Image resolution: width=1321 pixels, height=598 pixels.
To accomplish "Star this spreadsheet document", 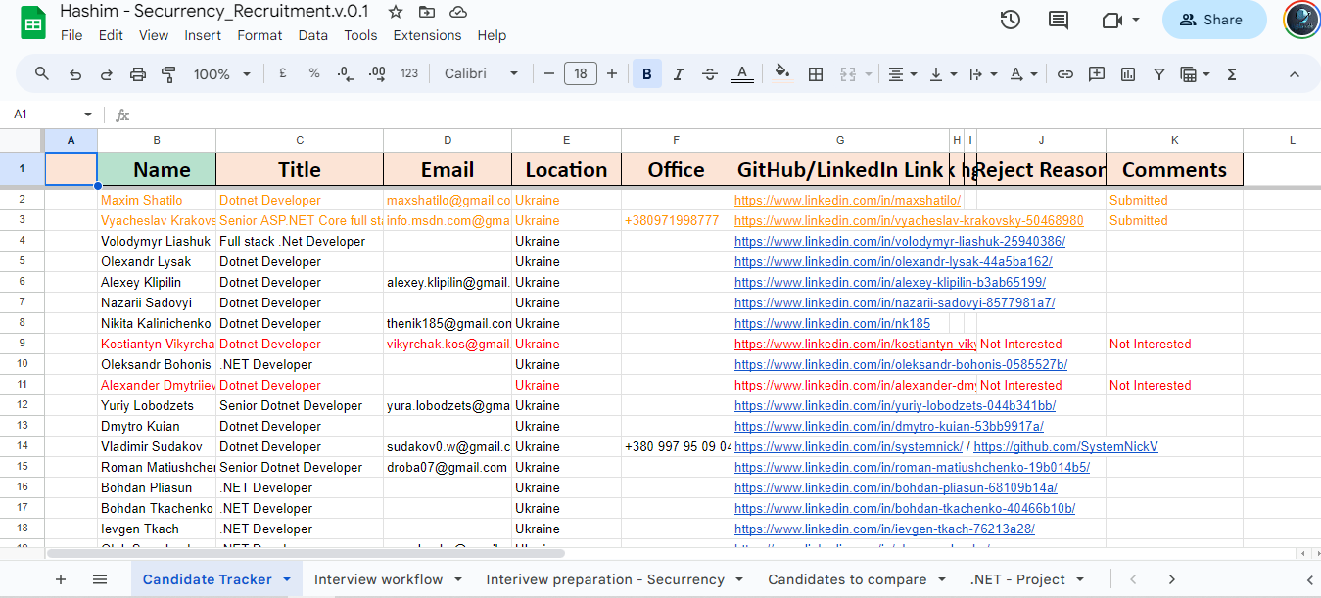I will click(x=396, y=12).
